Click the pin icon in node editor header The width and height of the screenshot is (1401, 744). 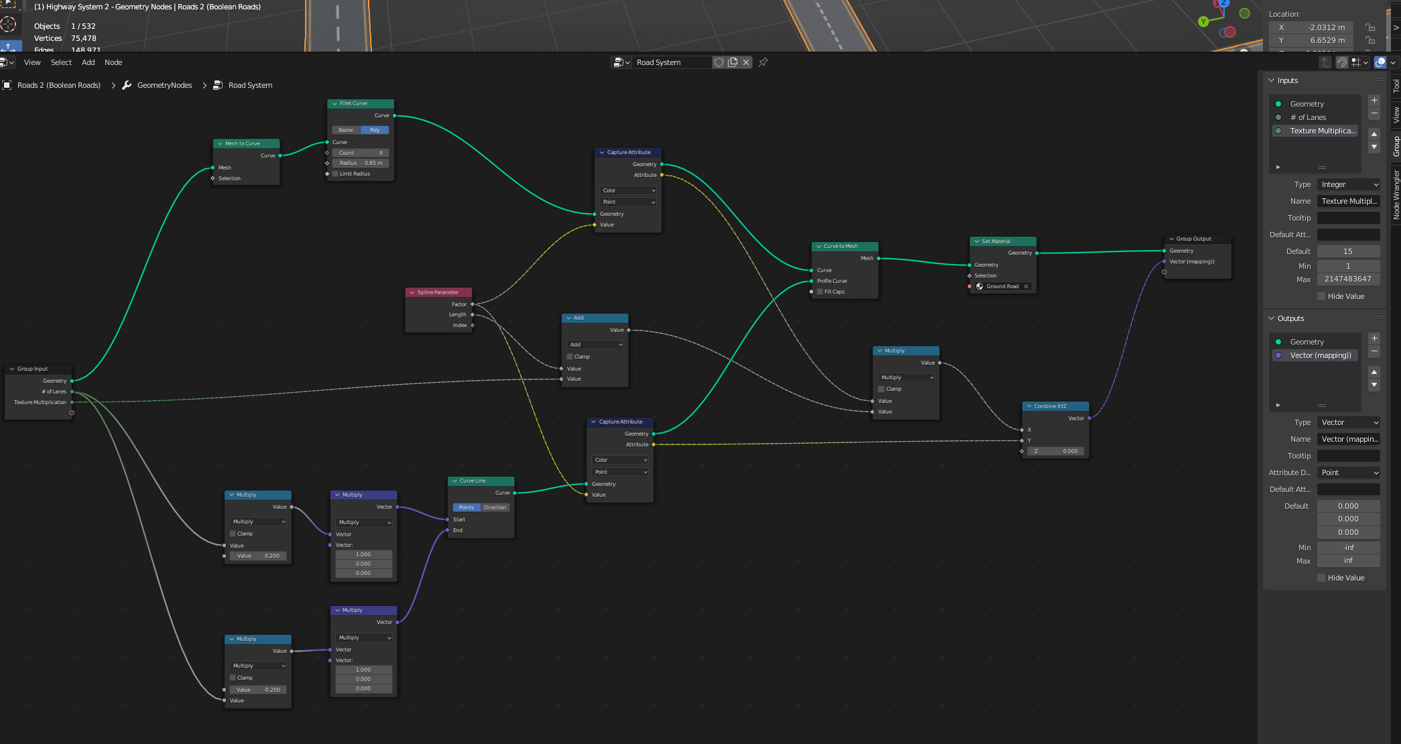(764, 62)
